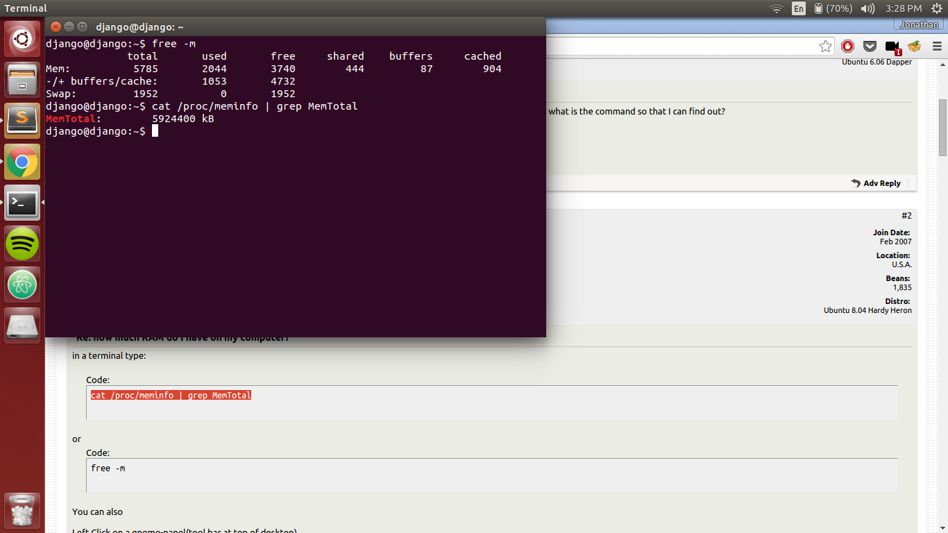
Task: Open the Atom editor launcher icon
Action: click(23, 285)
